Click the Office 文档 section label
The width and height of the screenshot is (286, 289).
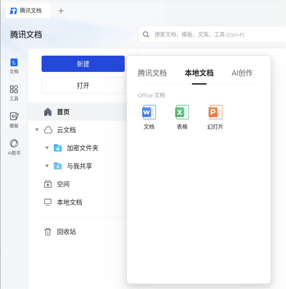point(151,95)
